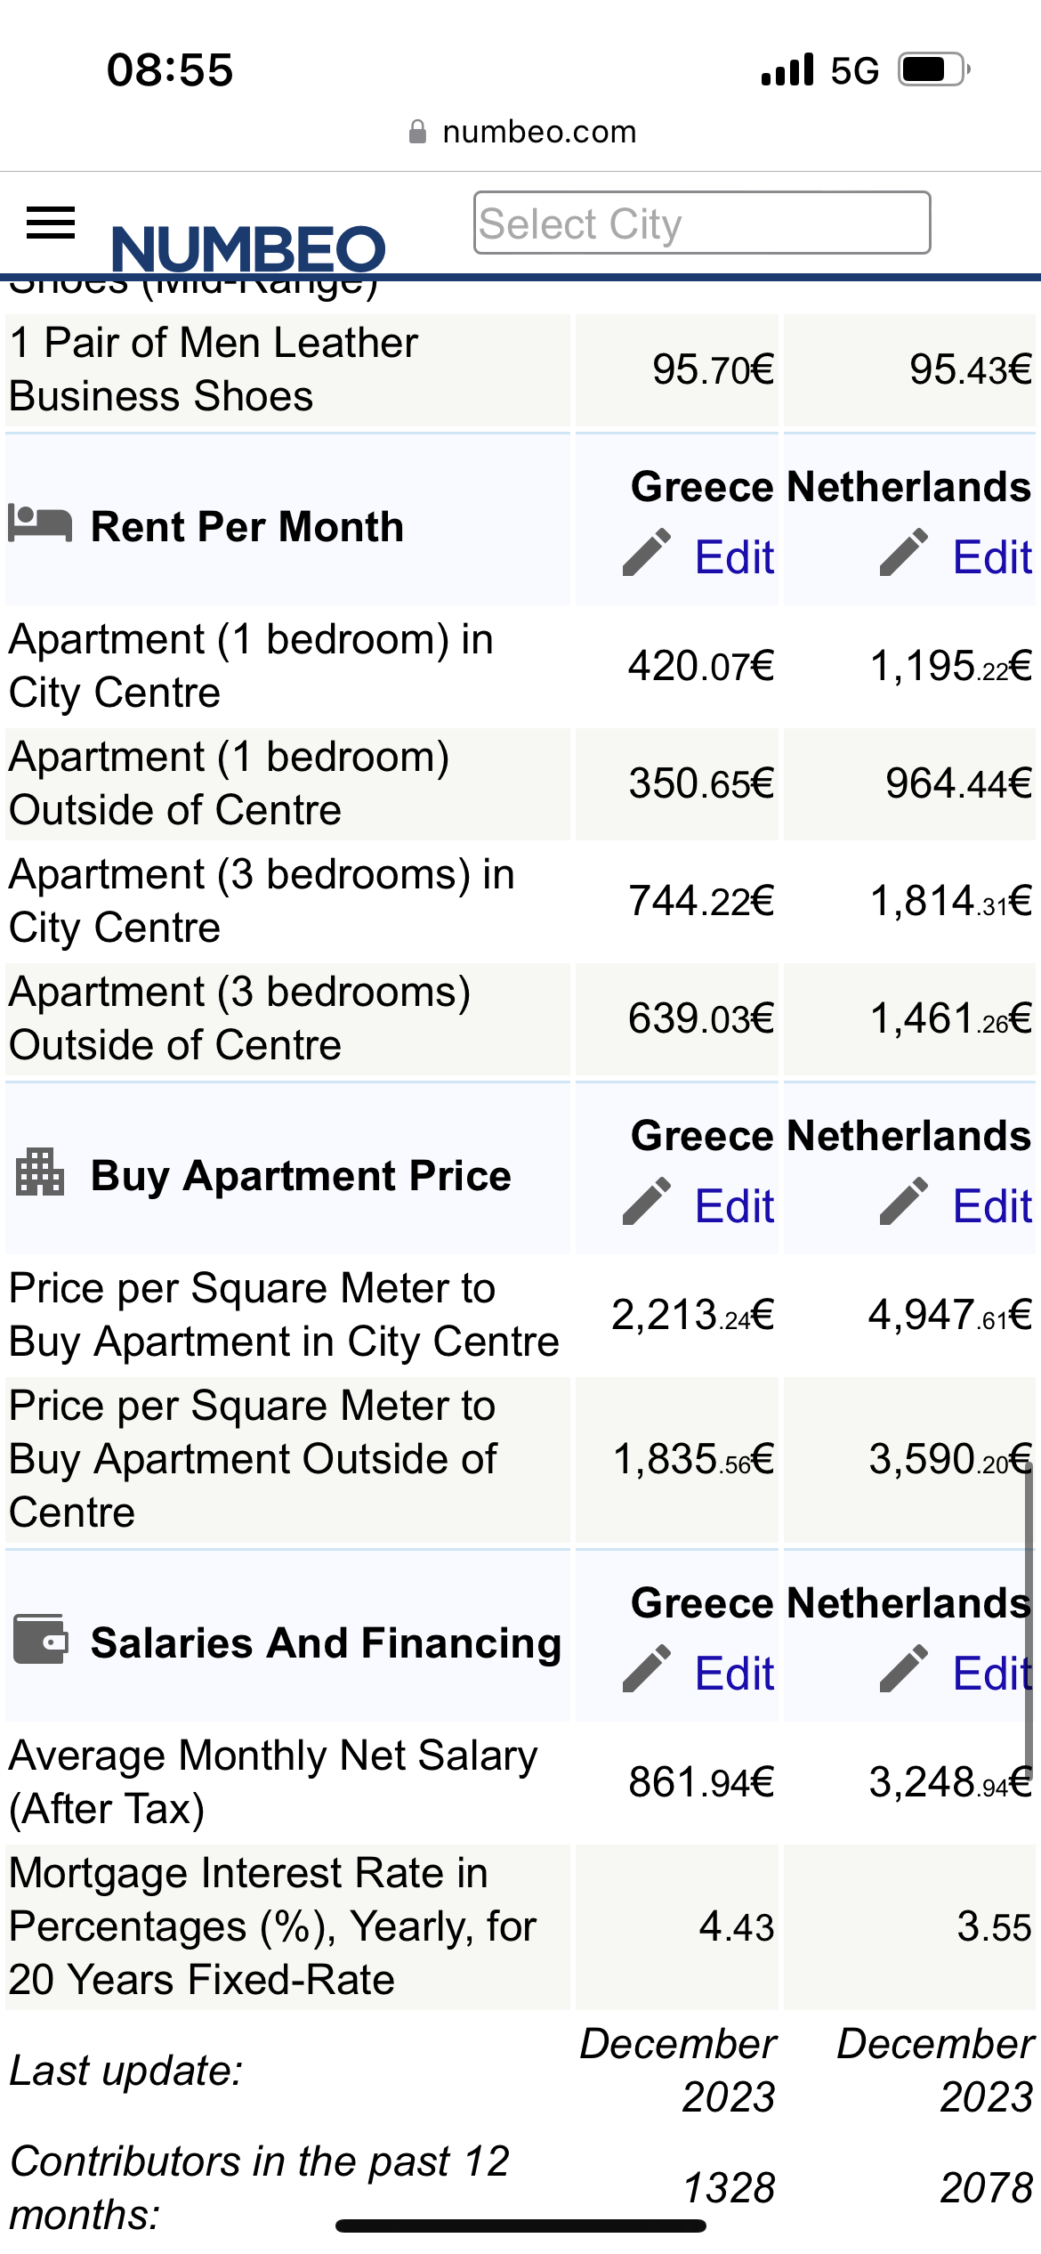Tap the Netherlands pencil icon in Salaries And Financing
Screen dimensions: 1041x2254
tap(904, 1668)
